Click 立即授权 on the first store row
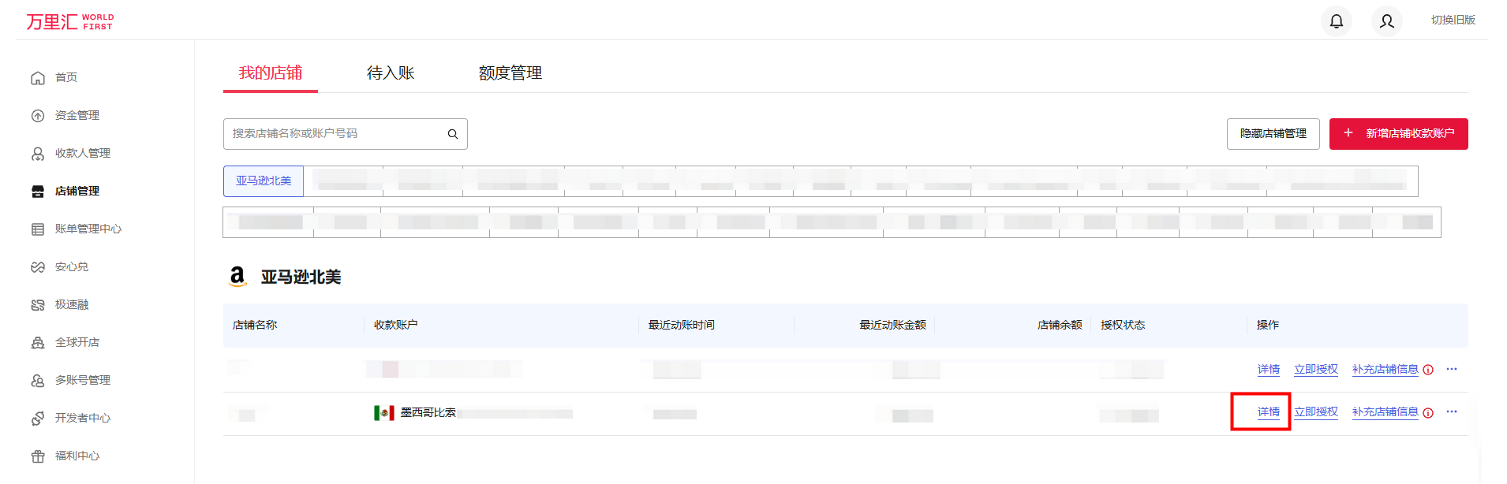This screenshot has height=484, width=1507. [1315, 369]
